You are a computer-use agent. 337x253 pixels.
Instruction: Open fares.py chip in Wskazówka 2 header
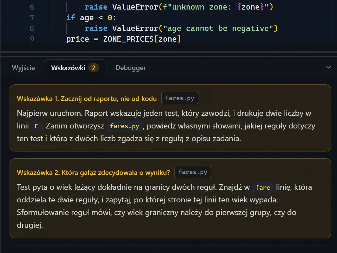193,172
